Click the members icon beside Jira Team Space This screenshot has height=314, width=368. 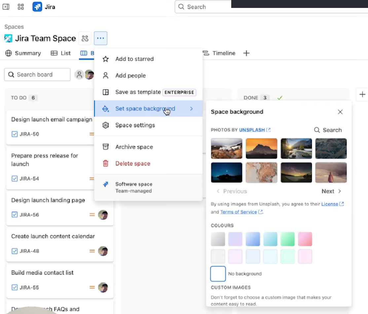pos(85,38)
